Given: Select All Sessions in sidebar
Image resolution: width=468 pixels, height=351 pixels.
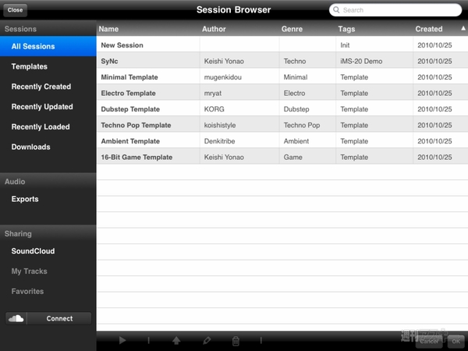Looking at the screenshot, I should 48,46.
